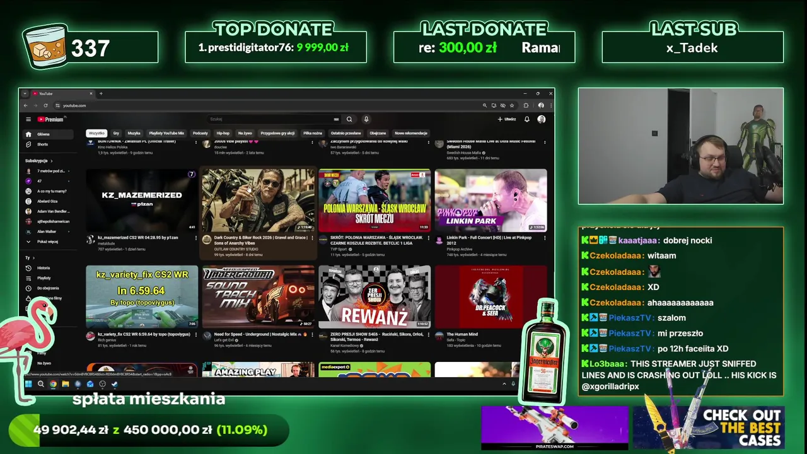807x454 pixels.
Task: Expand the Subskrypcje section arrow
Action: pyautogui.click(x=52, y=161)
